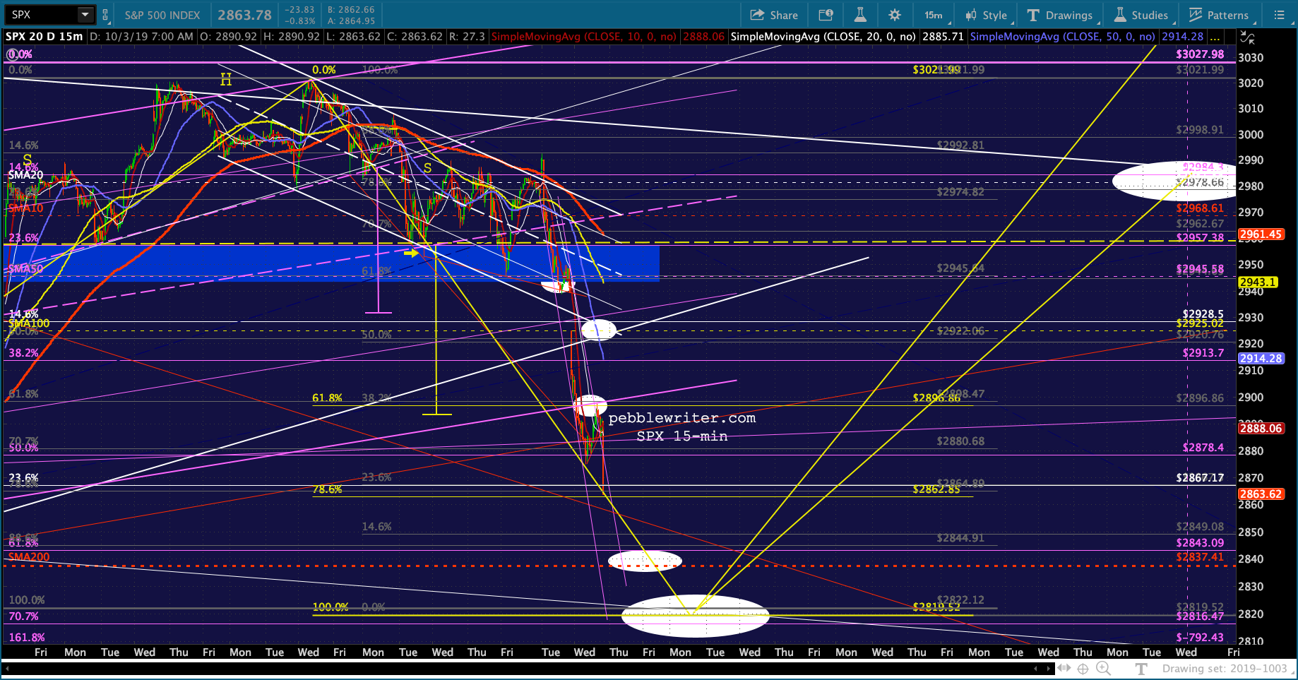Select the SimpleMovingAvg (CLOSE, 20, 0, no) label

pyautogui.click(x=823, y=36)
